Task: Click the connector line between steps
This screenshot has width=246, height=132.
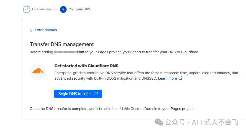Action: tap(55, 9)
